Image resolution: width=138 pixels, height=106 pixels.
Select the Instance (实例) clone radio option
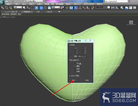(75, 69)
